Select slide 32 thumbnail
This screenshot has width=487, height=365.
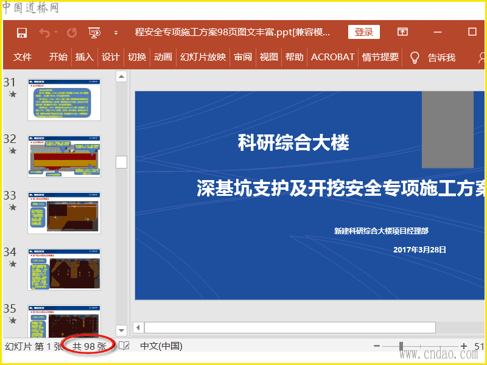65,156
